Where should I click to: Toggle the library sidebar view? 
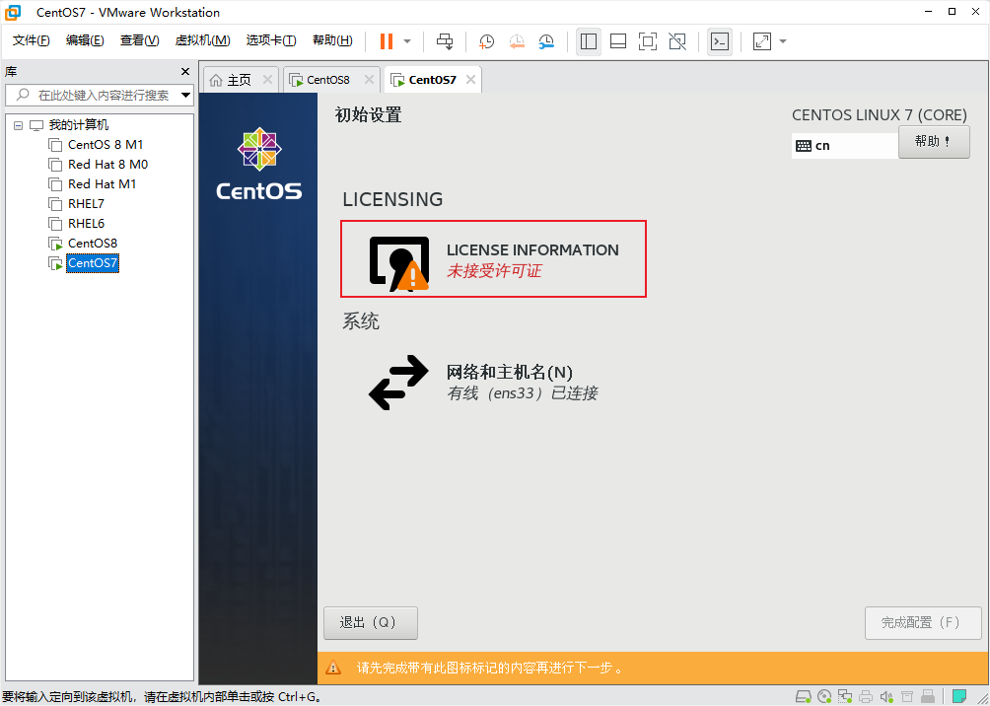point(589,41)
